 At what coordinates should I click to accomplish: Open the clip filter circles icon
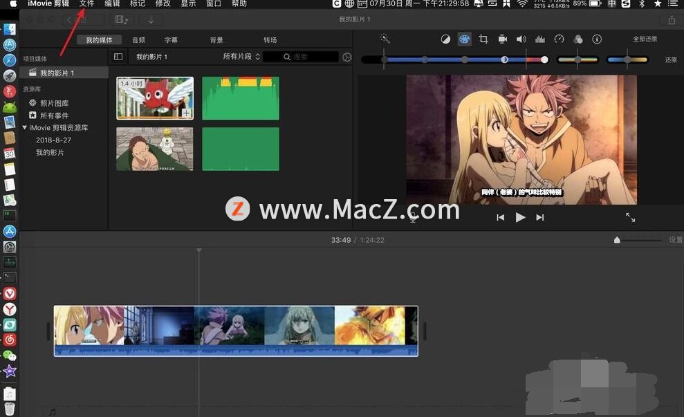pos(578,39)
